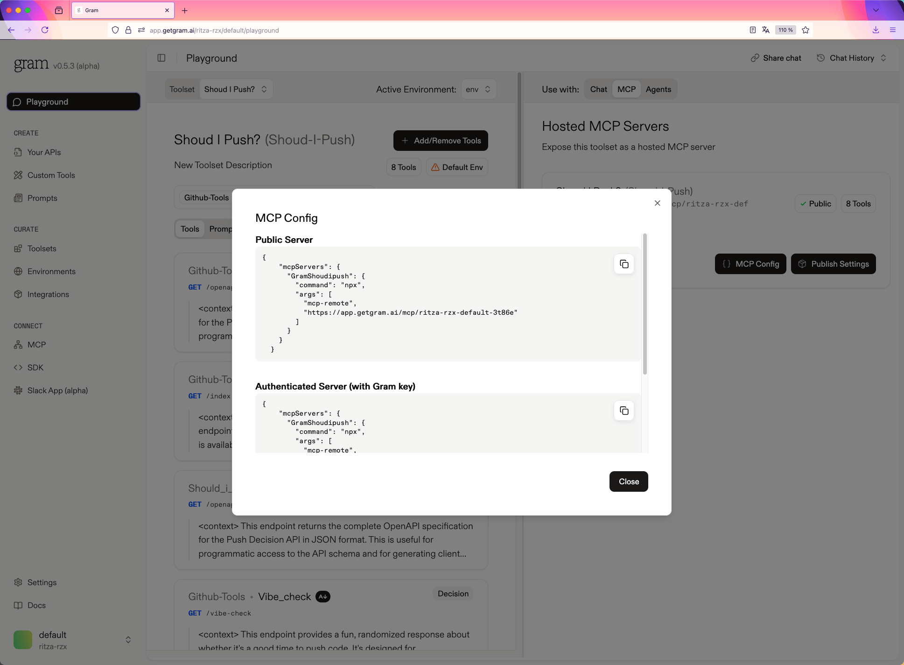Click the shield tracking protection icon
Screen dimensions: 904x665
pyautogui.click(x=115, y=30)
